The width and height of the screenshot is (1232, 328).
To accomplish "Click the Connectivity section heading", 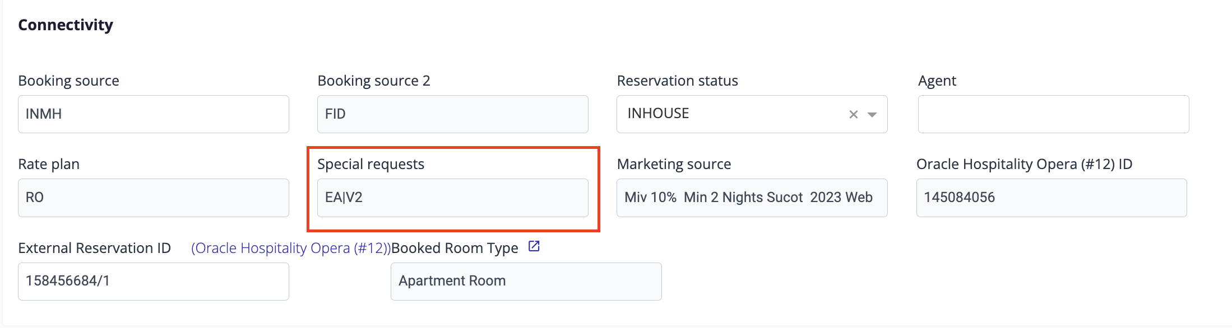I will pyautogui.click(x=66, y=25).
